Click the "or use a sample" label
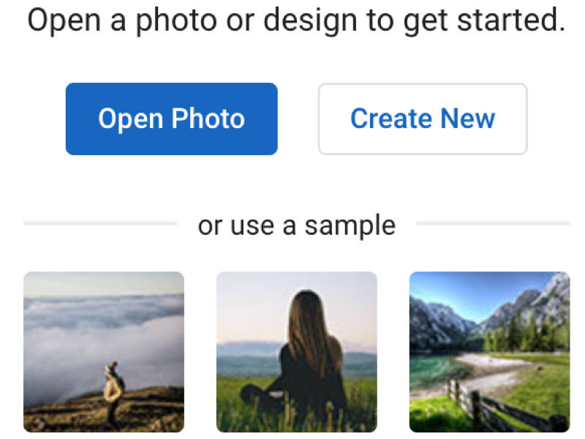Viewport: 585px width, 439px height. pyautogui.click(x=296, y=225)
